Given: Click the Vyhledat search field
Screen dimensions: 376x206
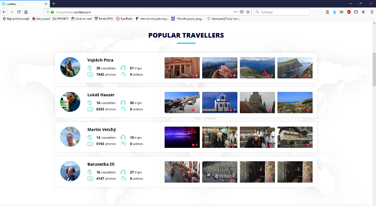Looking at the screenshot, I should (283, 12).
